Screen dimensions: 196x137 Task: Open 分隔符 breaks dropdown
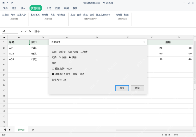coord(45,15)
